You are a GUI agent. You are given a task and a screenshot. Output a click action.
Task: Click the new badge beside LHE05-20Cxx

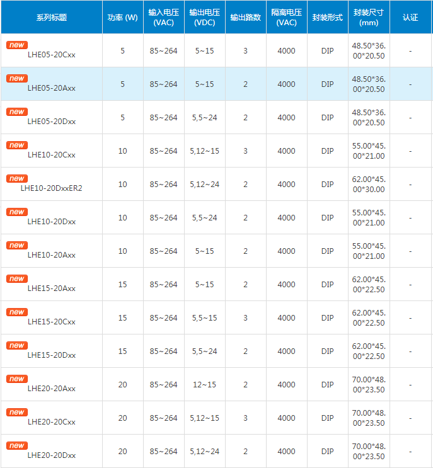coord(16,45)
